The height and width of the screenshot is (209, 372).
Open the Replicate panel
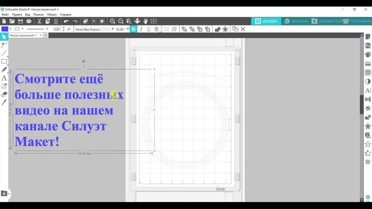coord(368,109)
